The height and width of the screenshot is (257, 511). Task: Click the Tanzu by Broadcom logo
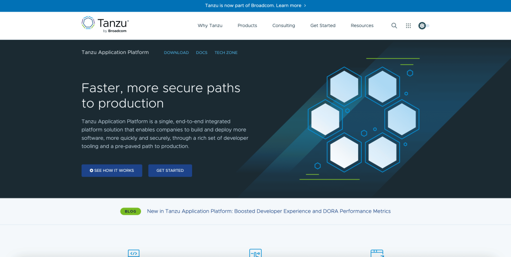tap(105, 24)
